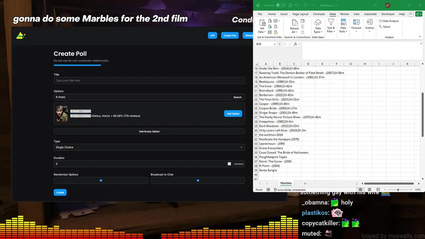Adjust the Excel zoom slider
The width and height of the screenshot is (425, 239).
coord(398,190)
